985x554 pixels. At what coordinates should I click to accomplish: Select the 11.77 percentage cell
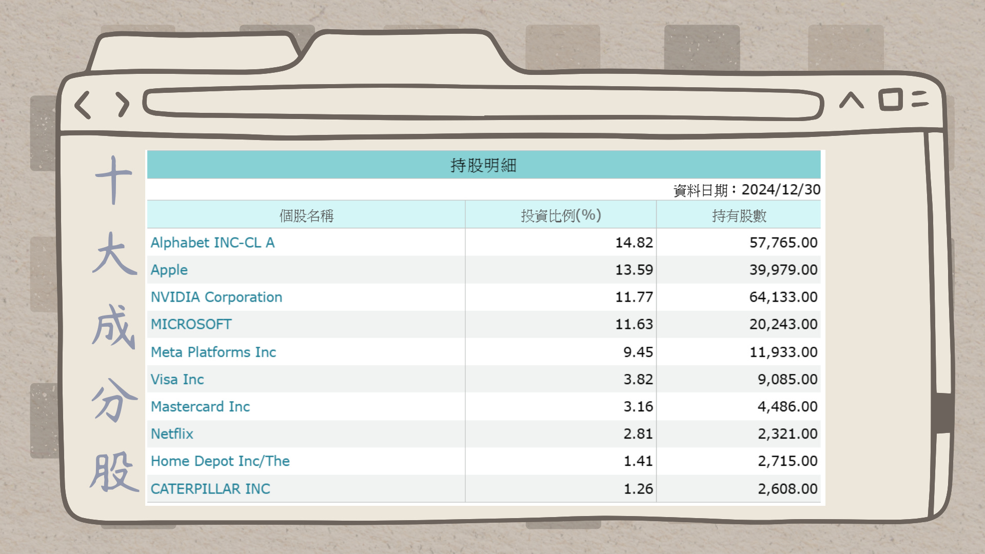pos(561,297)
